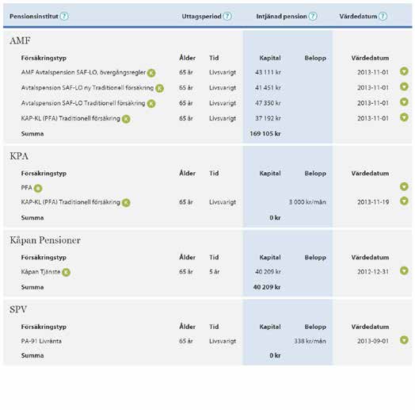Viewport: 415px width, 410px height.
Task: Click the 2012-12-31 value date
Action: pyautogui.click(x=373, y=272)
